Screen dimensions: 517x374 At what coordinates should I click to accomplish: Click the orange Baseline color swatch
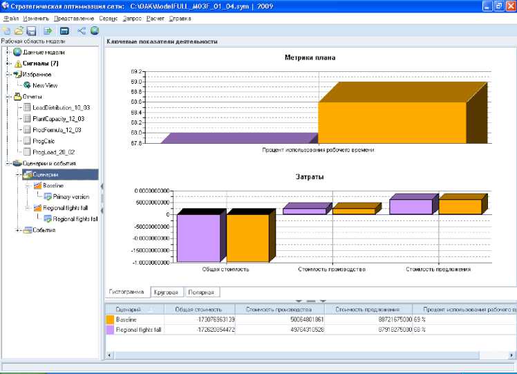(x=110, y=320)
